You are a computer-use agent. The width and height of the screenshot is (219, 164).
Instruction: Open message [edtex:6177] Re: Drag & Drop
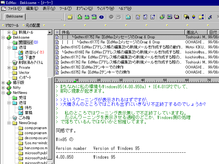[x=136, y=42]
